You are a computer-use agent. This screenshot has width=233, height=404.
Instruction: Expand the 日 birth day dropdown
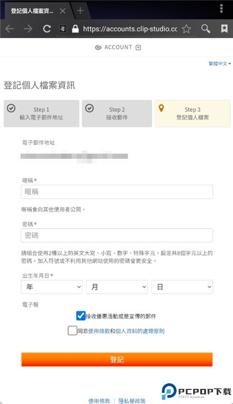[x=182, y=287]
